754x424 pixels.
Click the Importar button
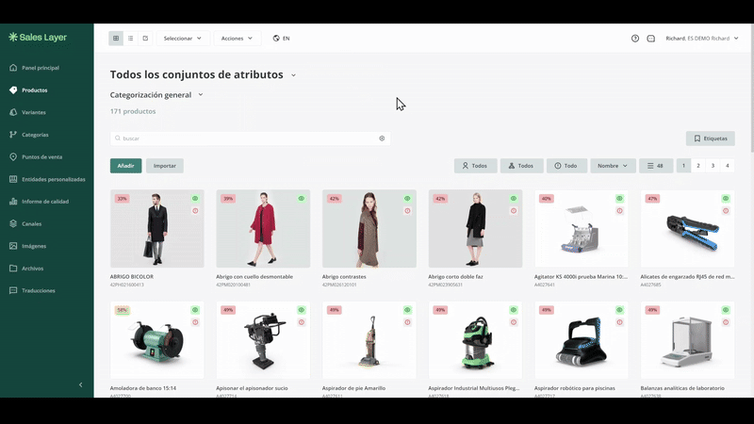coord(165,166)
